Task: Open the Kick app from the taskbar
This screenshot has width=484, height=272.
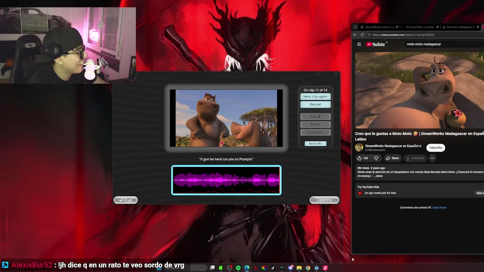Action: point(221,268)
